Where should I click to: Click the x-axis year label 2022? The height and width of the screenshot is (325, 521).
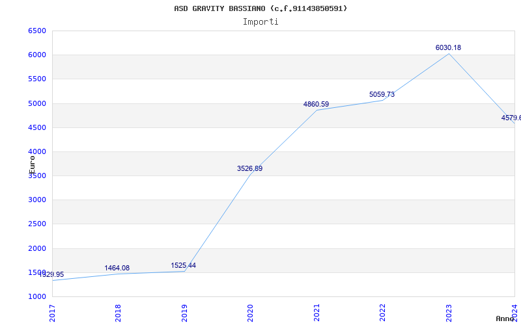[x=382, y=313]
